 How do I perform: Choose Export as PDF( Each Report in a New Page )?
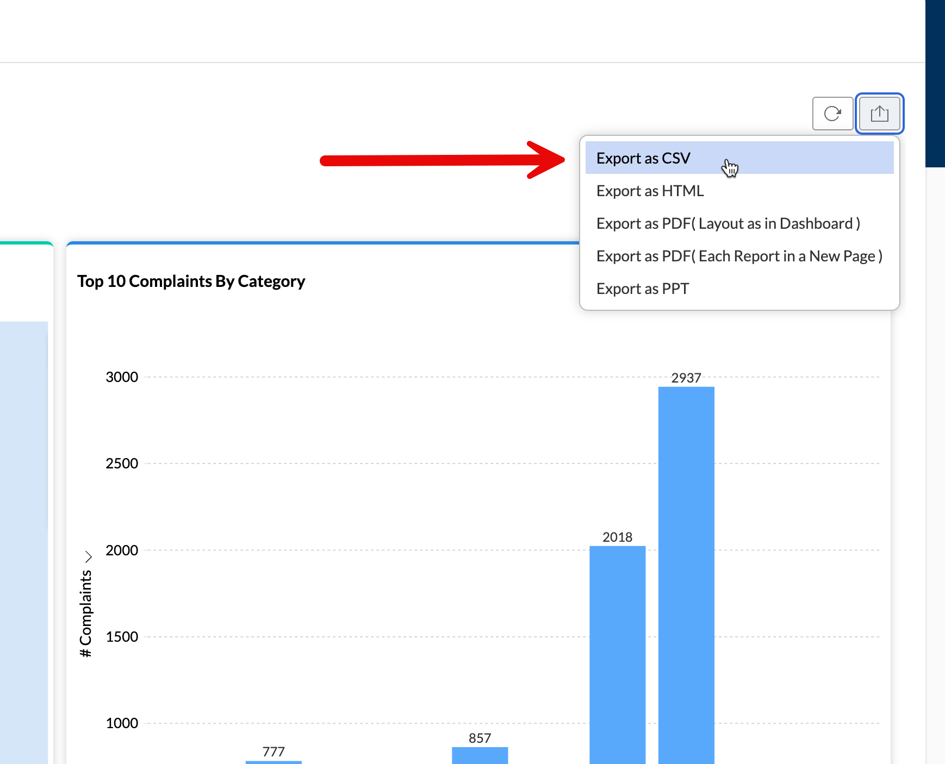pyautogui.click(x=740, y=255)
